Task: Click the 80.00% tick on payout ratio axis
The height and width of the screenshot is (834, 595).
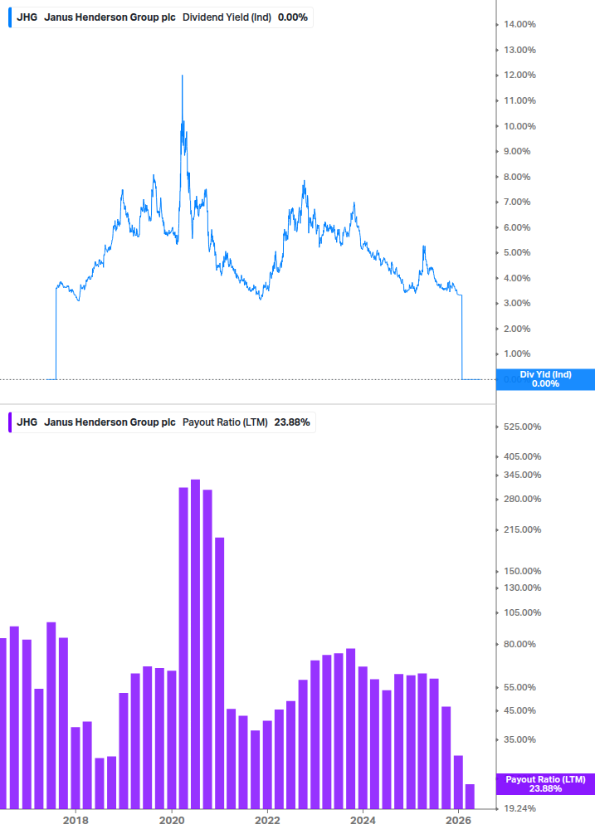Action: pos(519,644)
